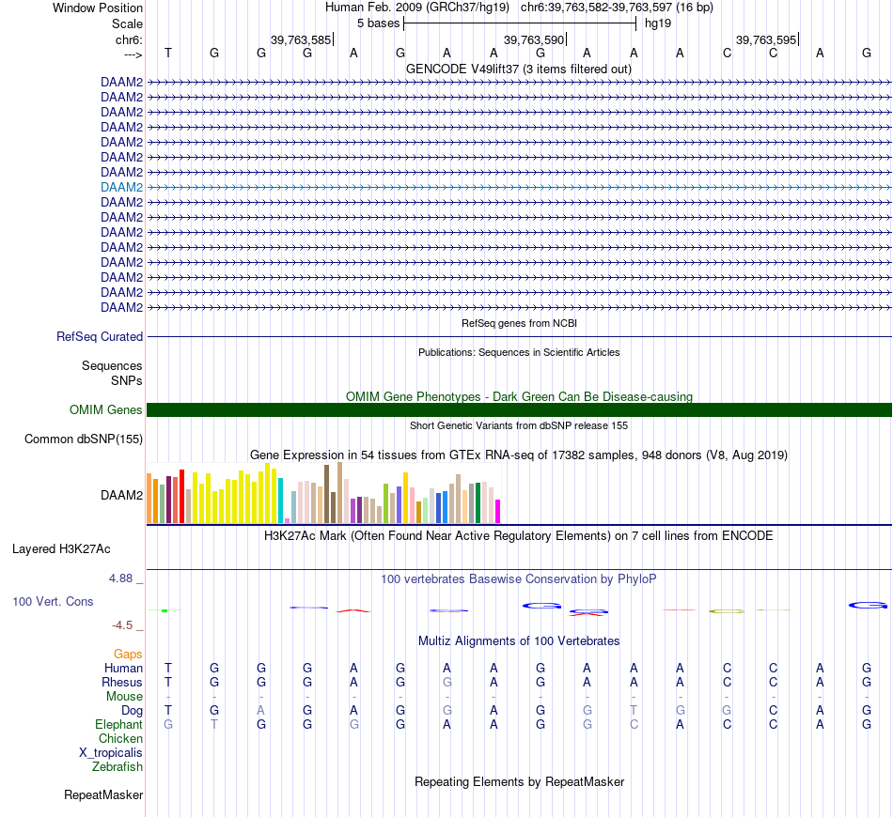893x817 pixels.
Task: Click the chr6: ruler label
Action: pos(129,39)
